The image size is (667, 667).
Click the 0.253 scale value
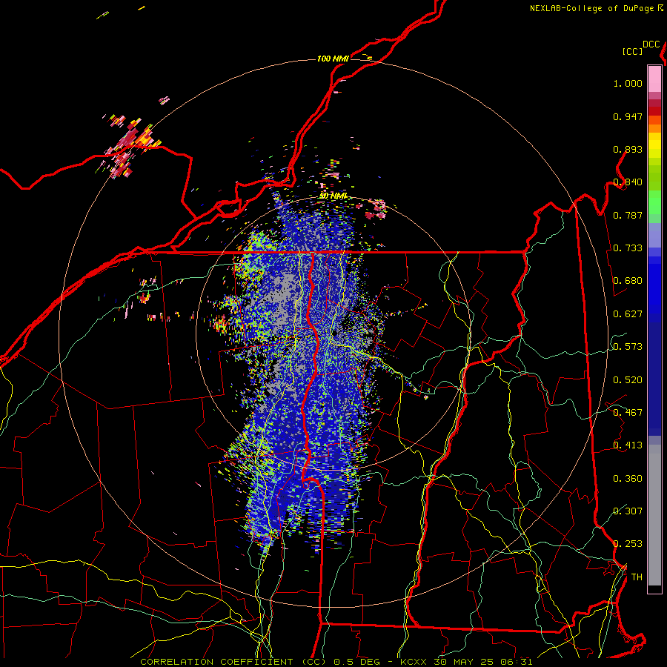pos(628,544)
